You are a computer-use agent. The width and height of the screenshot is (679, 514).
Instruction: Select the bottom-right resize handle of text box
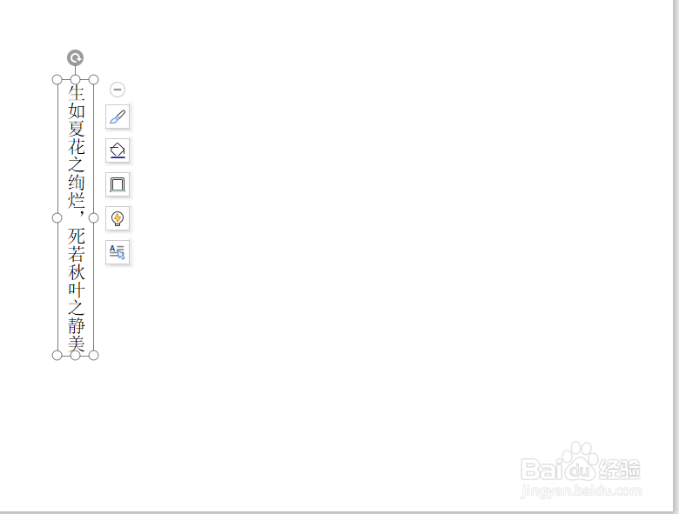(93, 355)
